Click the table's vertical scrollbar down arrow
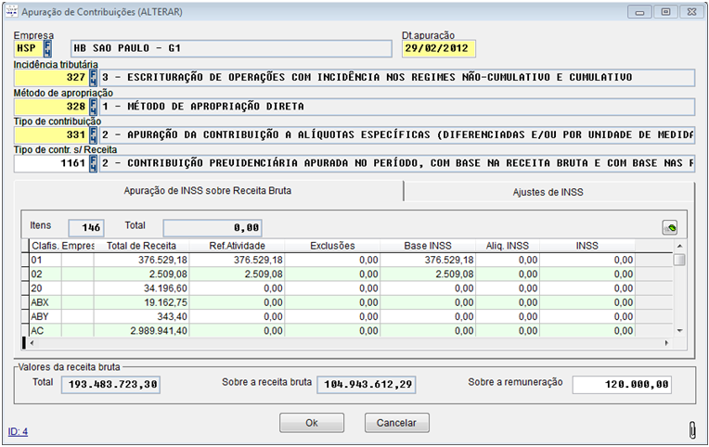The height and width of the screenshot is (447, 709). (679, 331)
